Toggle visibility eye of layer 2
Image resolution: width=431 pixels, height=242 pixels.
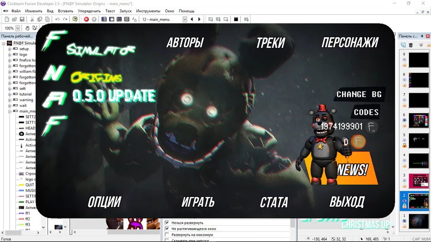click(x=404, y=200)
